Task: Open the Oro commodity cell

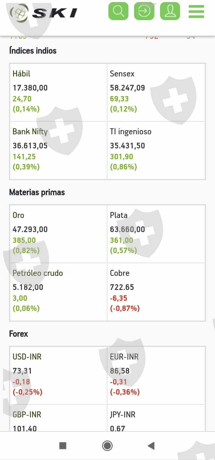Action: point(59,234)
